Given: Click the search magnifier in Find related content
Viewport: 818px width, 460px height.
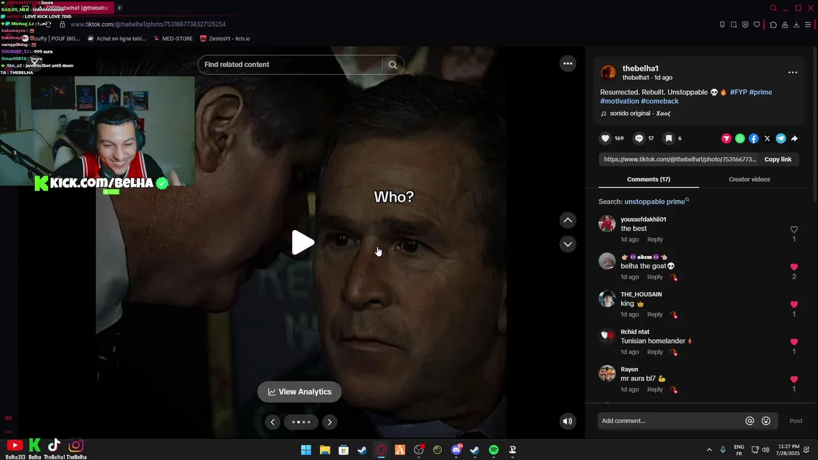Looking at the screenshot, I should (x=392, y=65).
